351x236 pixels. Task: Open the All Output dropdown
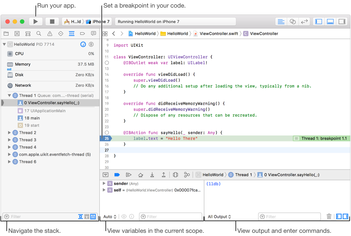coord(219,216)
